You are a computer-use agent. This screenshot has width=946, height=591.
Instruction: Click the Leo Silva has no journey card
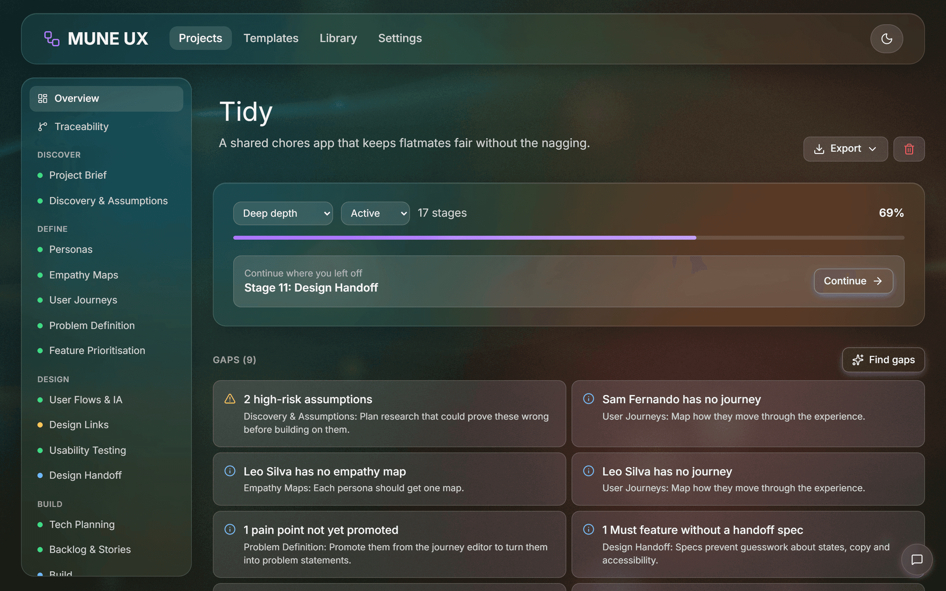[x=748, y=479]
